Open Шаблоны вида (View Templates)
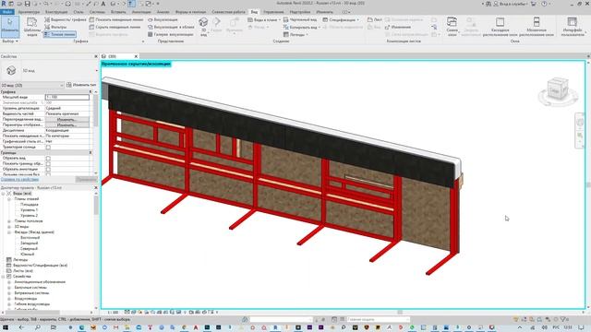 click(32, 27)
